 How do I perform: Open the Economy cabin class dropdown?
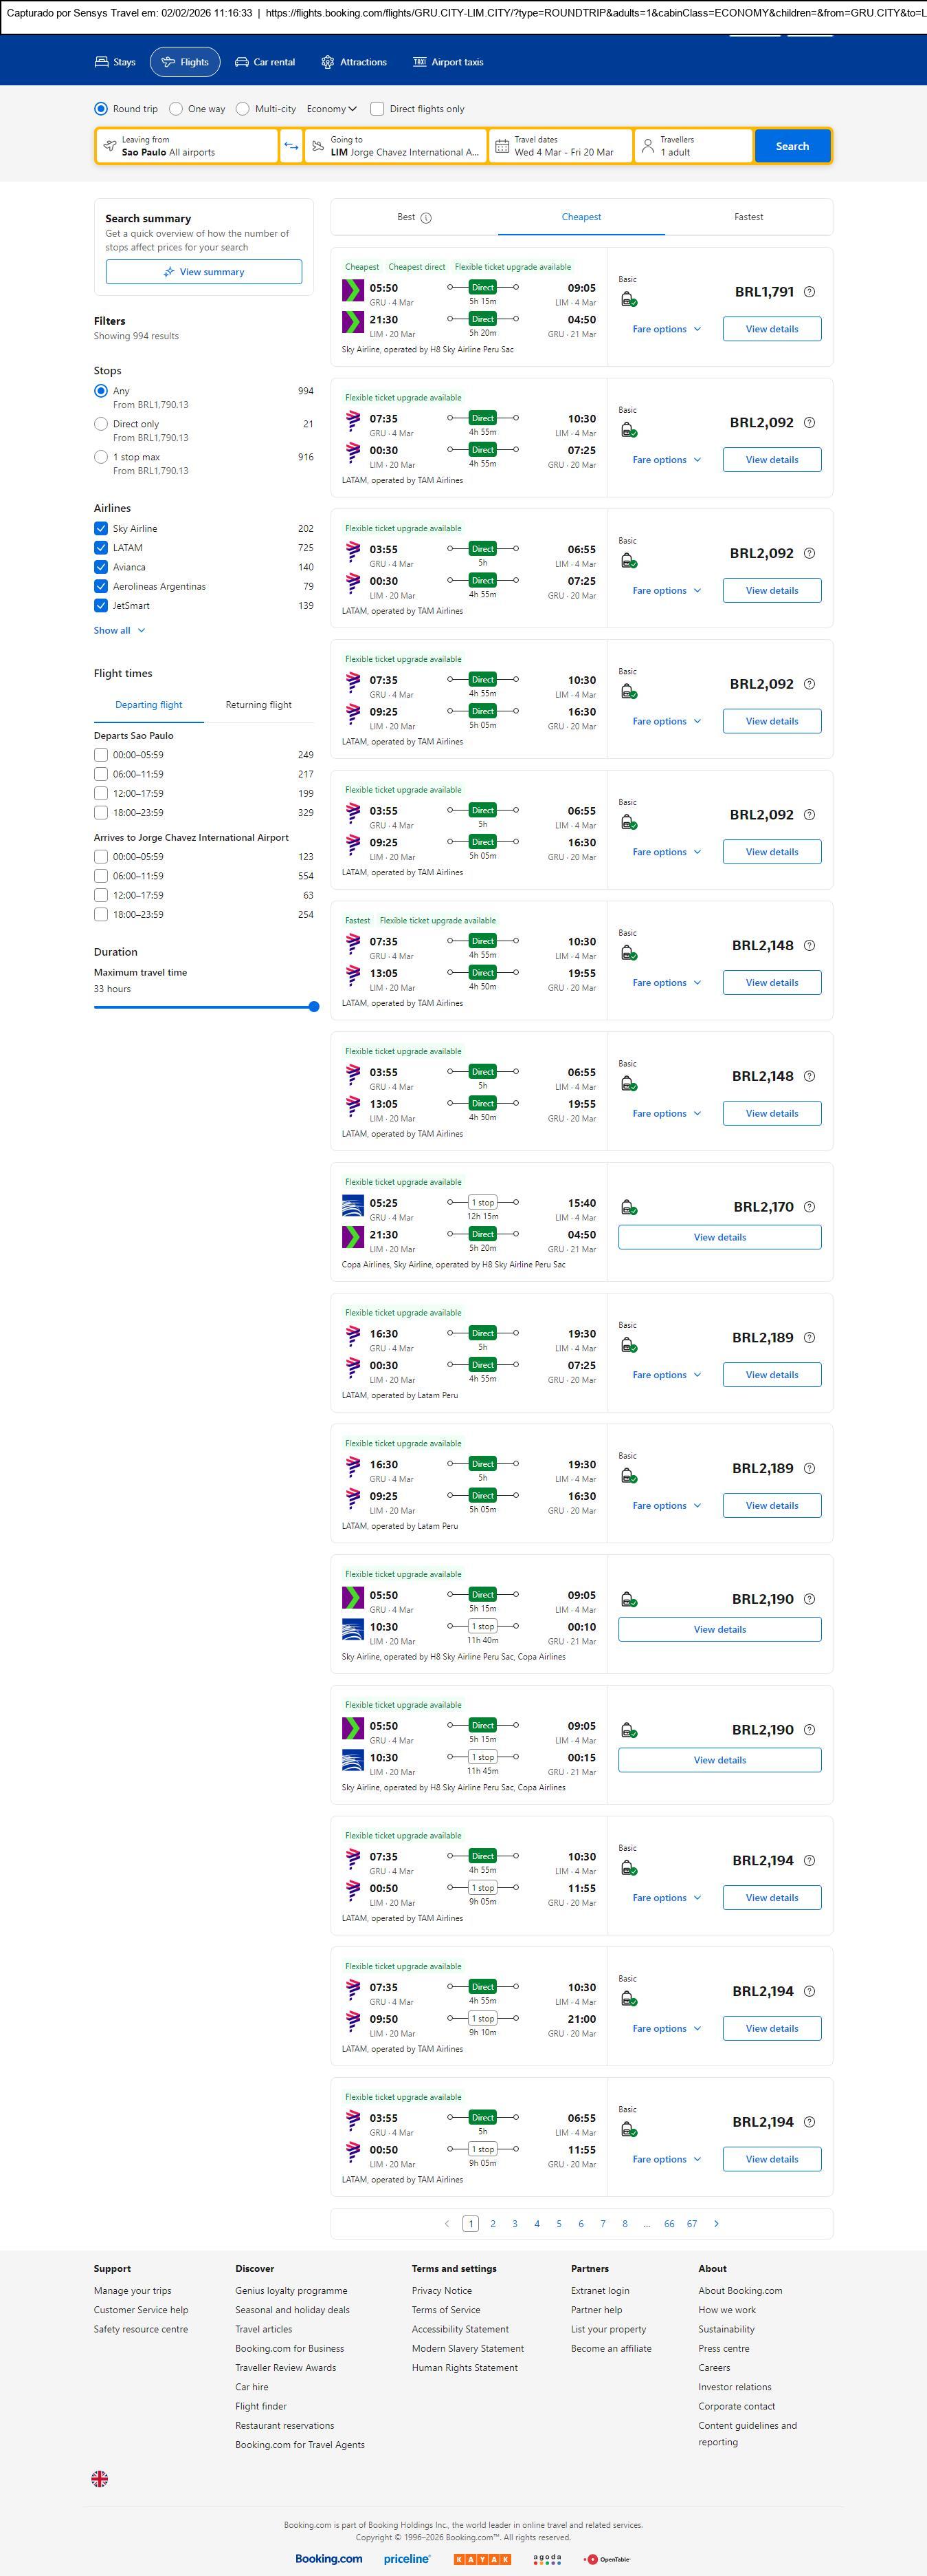tap(332, 109)
